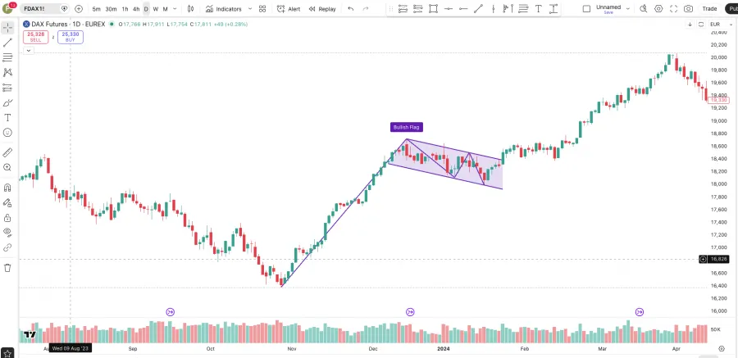738x358 pixels.
Task: Open the emoji icons tool
Action: click(7, 132)
